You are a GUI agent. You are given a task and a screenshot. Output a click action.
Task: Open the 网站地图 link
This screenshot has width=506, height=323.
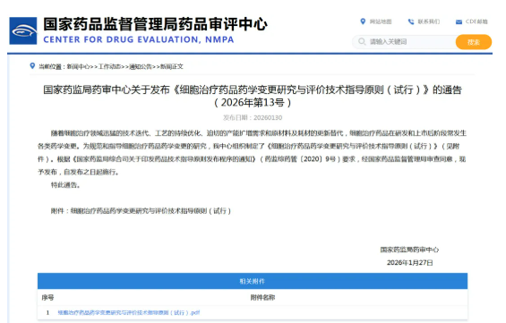click(x=381, y=21)
